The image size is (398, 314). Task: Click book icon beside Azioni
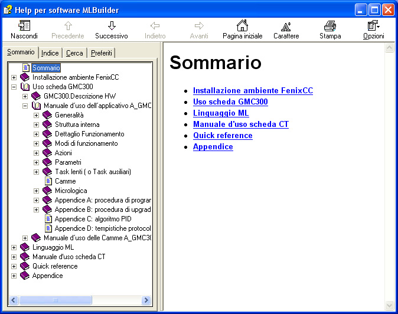47,153
